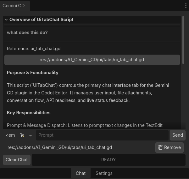Image resolution: width=189 pixels, height=179 pixels.
Task: Click the trash icon to remove attachment
Action: click(x=160, y=147)
